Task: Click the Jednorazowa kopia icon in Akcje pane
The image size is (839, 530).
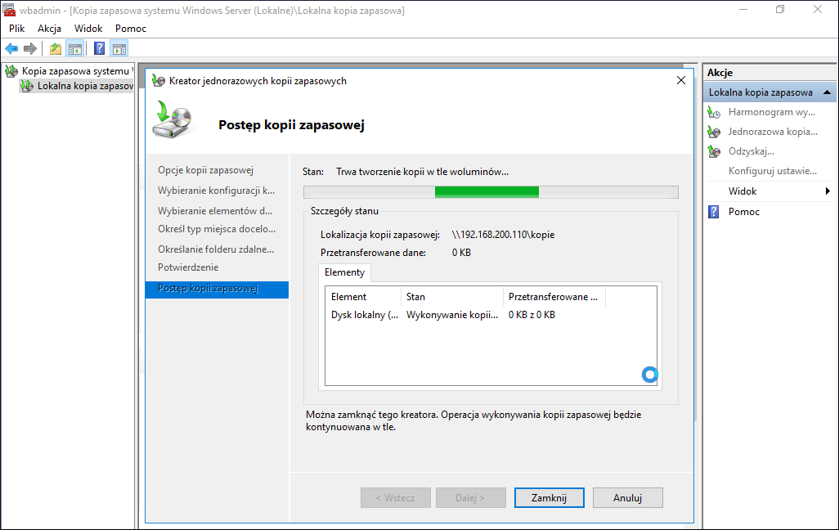Action: coord(714,132)
